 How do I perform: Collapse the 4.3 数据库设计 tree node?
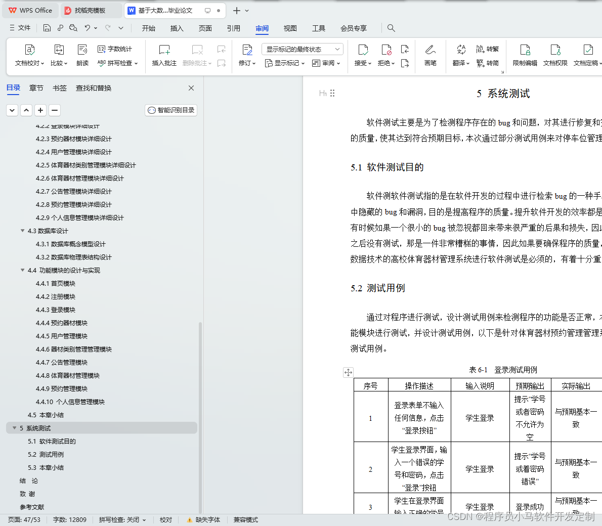(22, 231)
